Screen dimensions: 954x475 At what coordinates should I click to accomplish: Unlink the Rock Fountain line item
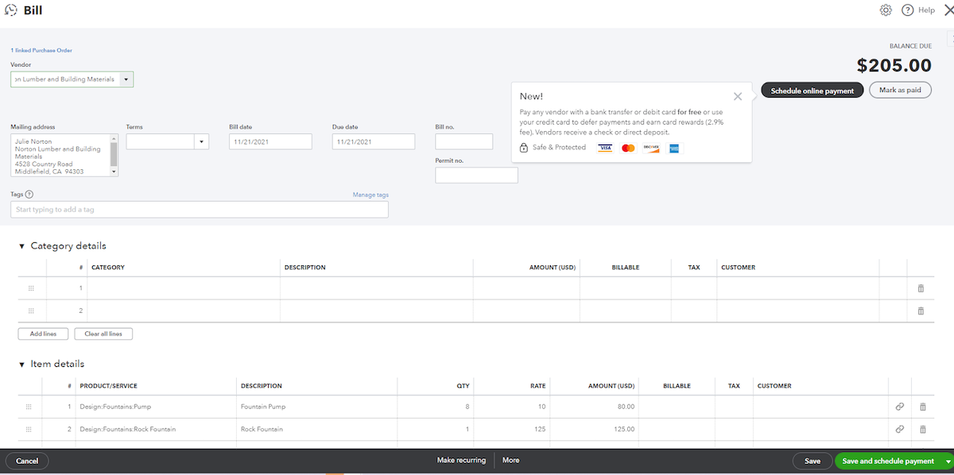point(899,429)
